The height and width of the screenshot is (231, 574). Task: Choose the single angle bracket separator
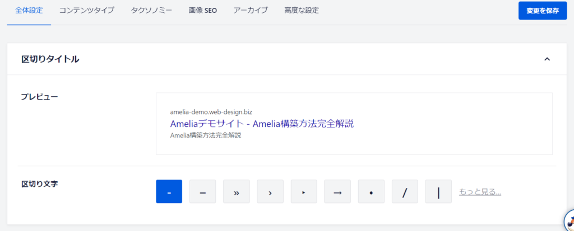click(270, 191)
